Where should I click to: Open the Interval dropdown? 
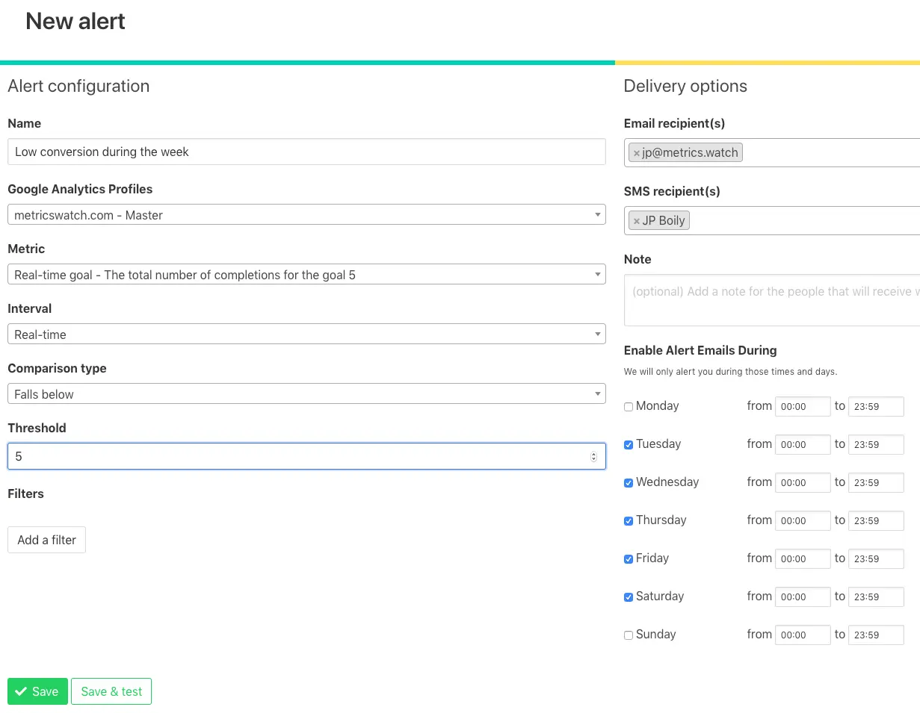click(306, 334)
